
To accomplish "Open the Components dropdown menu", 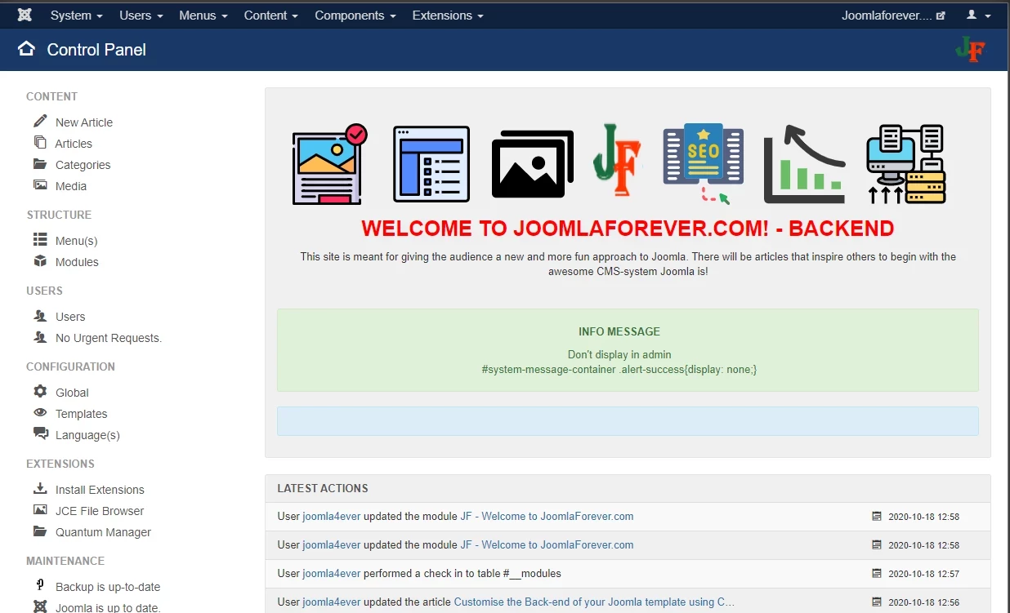I will pos(355,16).
